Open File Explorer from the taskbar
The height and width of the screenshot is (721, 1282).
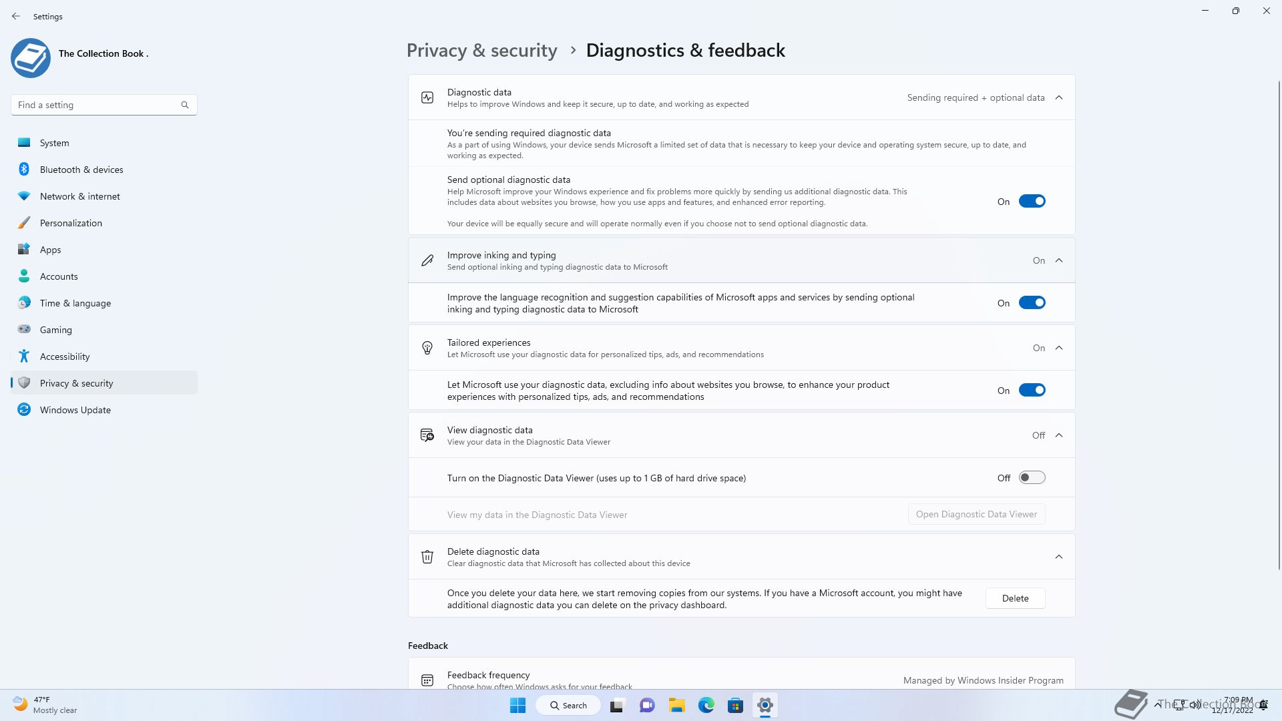click(x=676, y=705)
